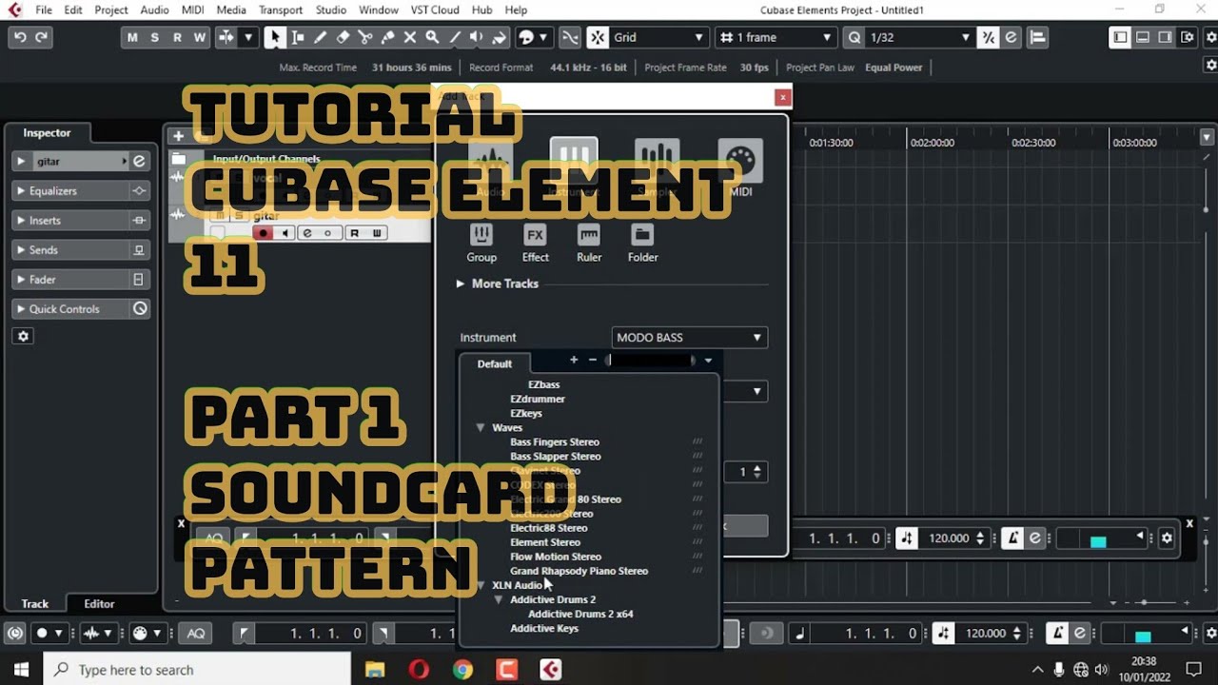
Task: Select the Erase tool
Action: (344, 37)
